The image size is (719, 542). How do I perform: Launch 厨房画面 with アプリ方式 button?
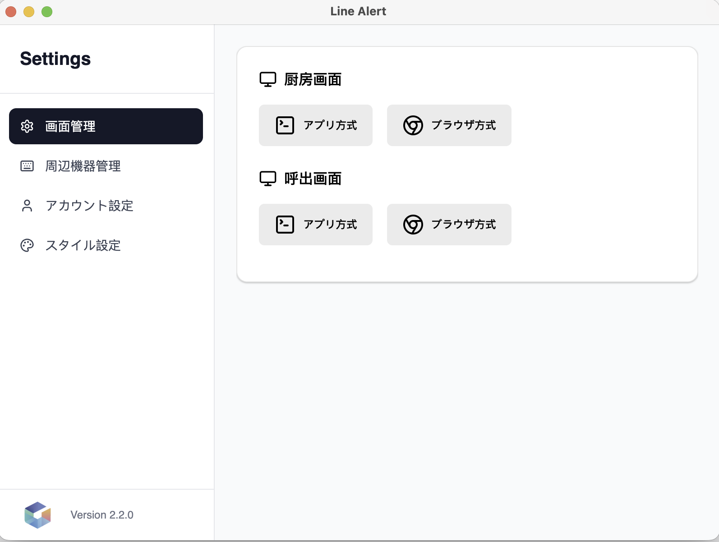click(316, 125)
